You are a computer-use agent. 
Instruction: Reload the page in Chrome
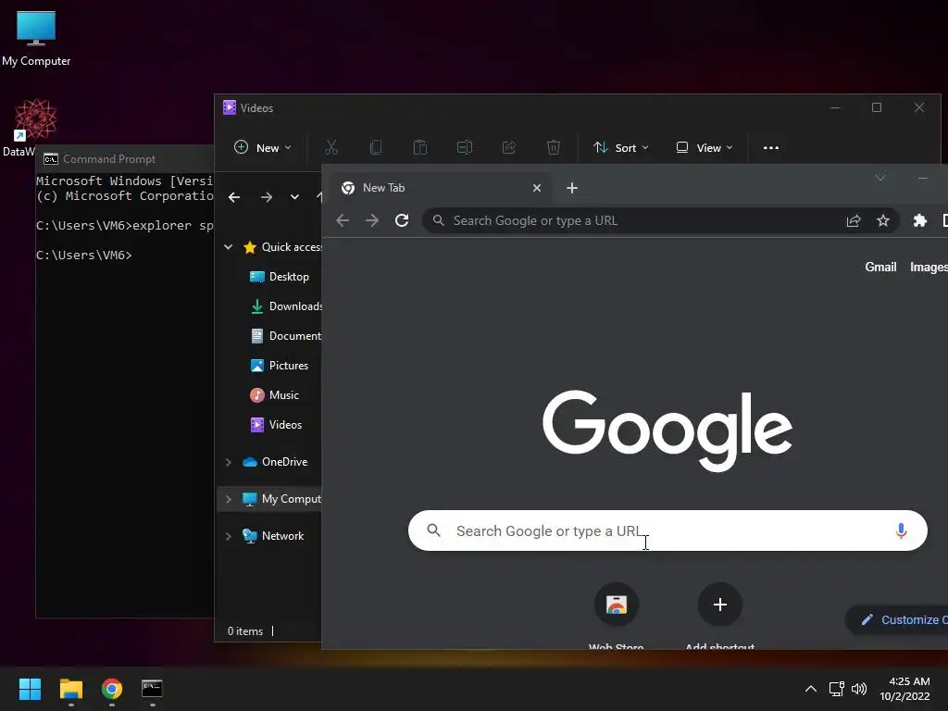click(402, 220)
